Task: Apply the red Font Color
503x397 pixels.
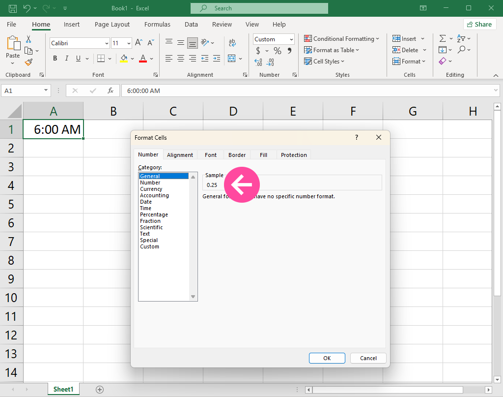Action: (x=143, y=59)
